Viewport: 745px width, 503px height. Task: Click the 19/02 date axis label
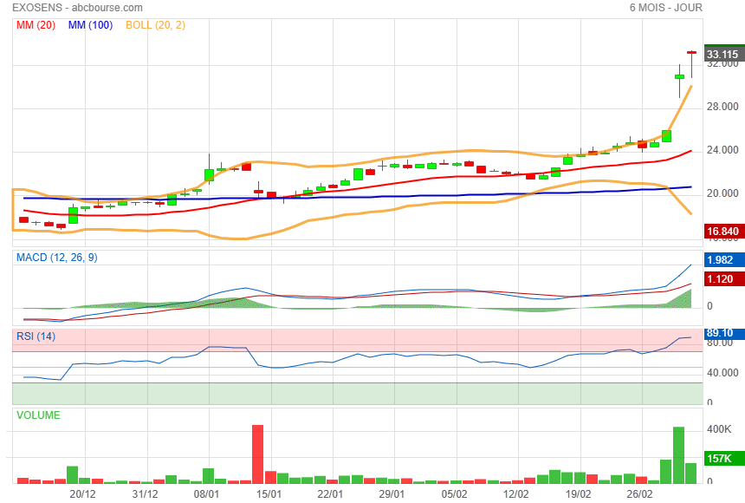pyautogui.click(x=578, y=494)
